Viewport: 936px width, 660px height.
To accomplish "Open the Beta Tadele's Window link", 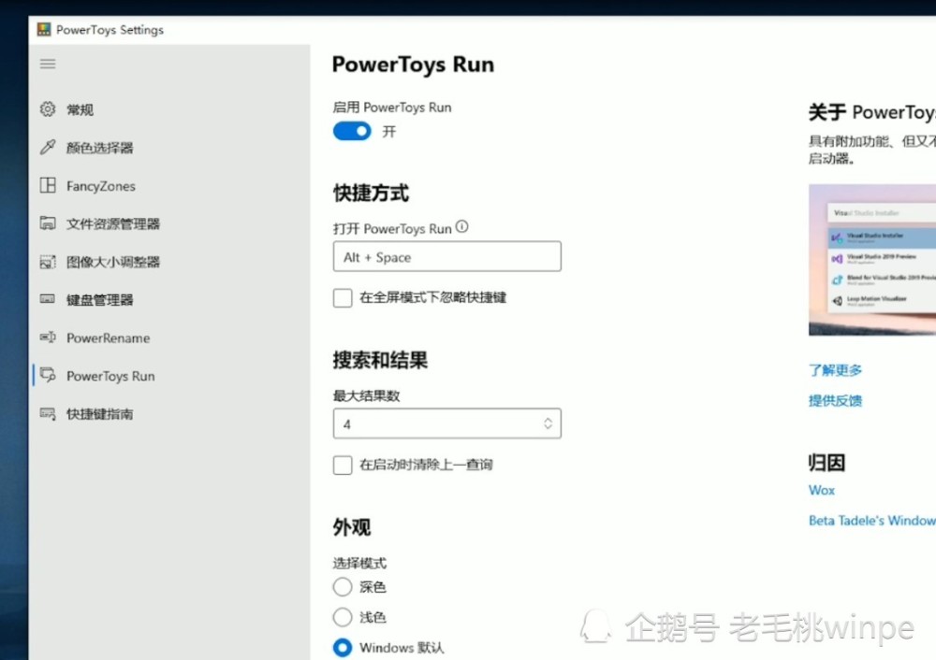I will (872, 521).
